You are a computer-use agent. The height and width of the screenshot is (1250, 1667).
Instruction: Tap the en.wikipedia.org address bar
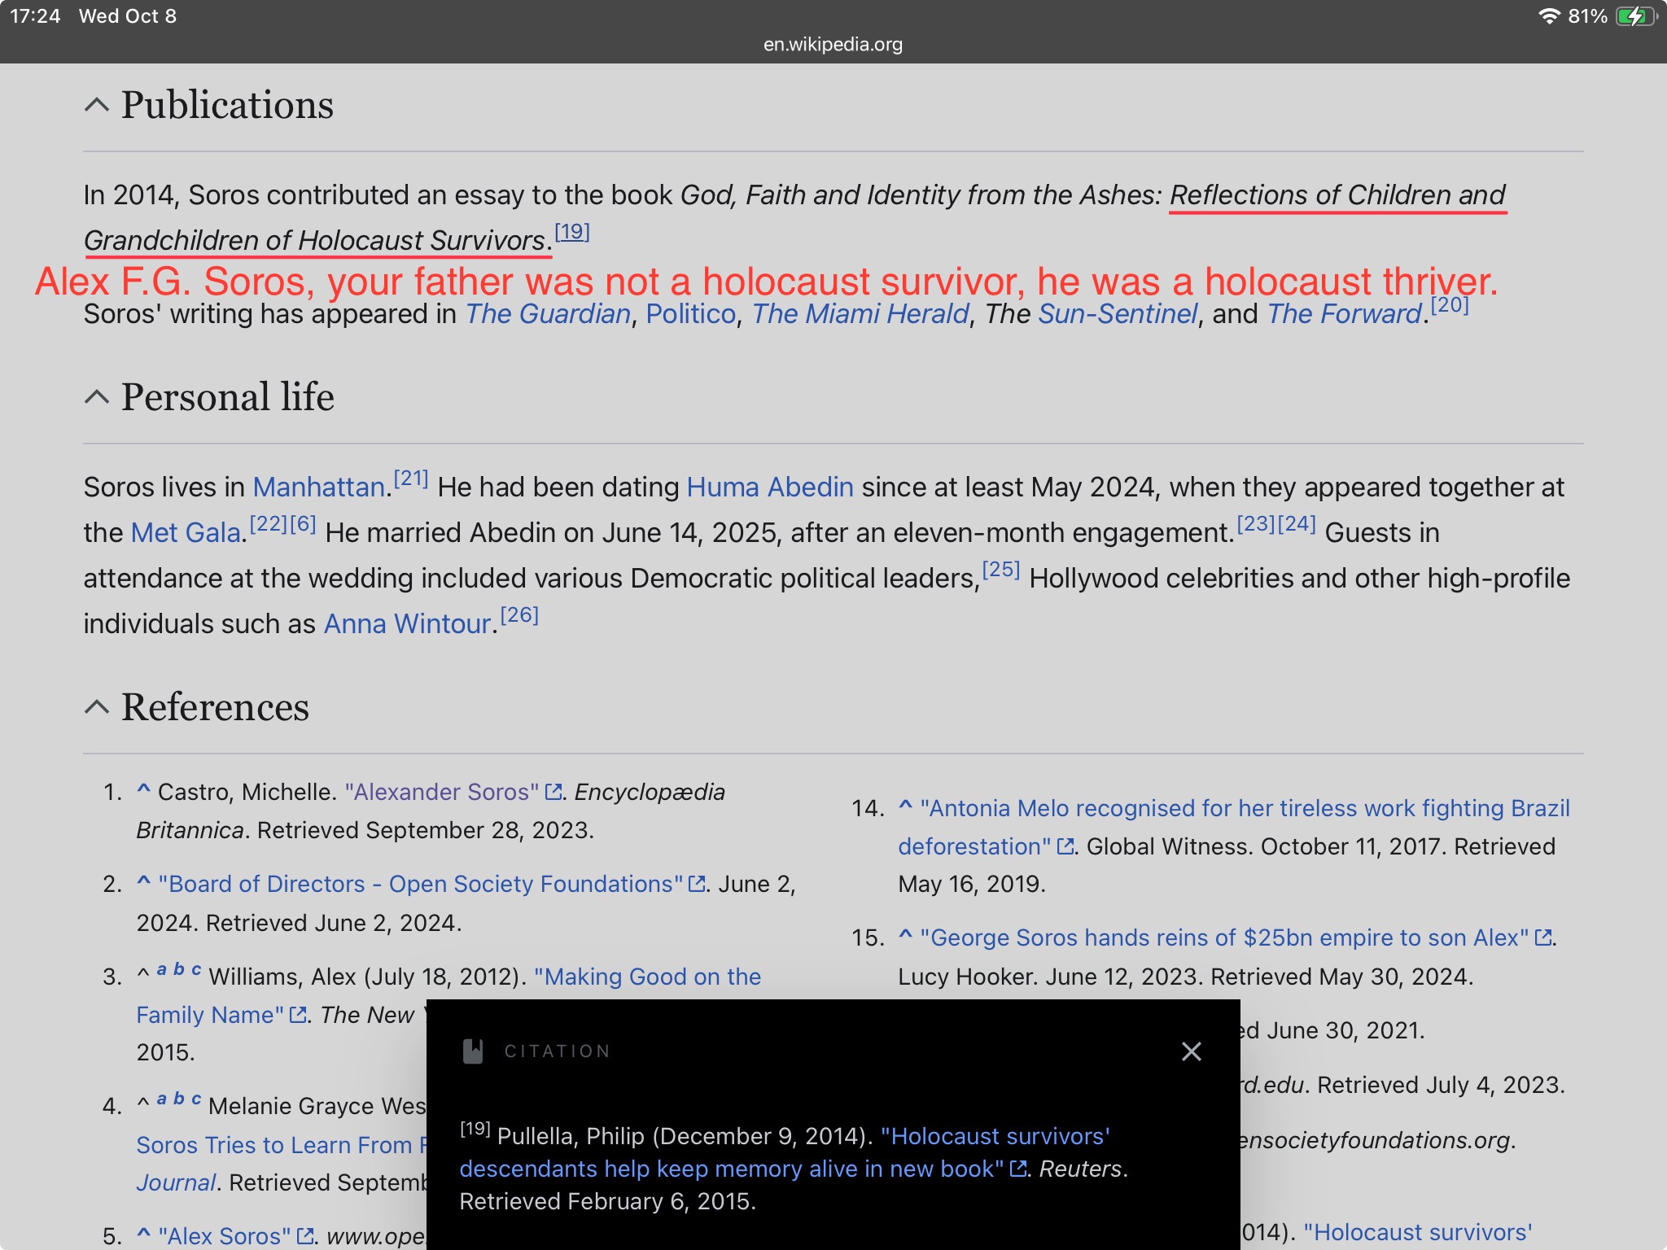click(833, 45)
